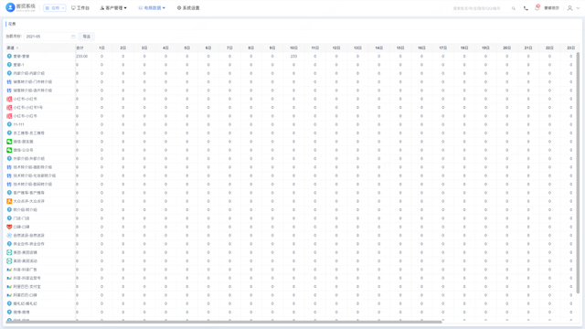Expand the 应用 selector dropdown
Viewport: 585px width, 329px height.
coord(55,8)
